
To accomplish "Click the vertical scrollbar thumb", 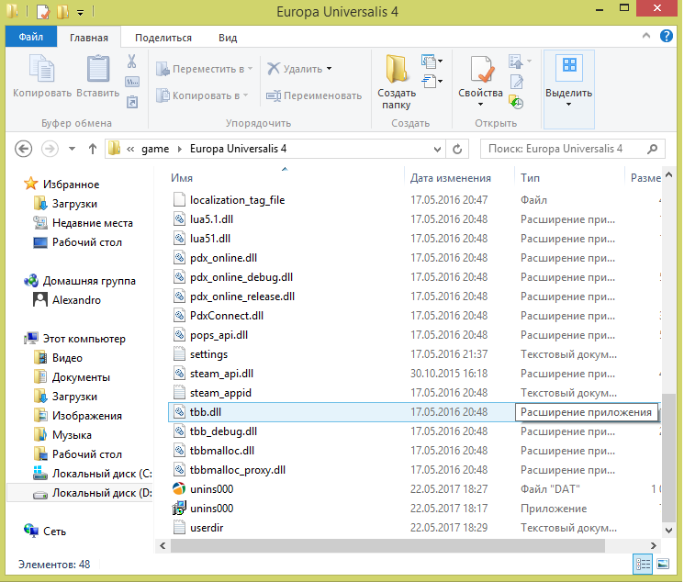I will pos(668,458).
